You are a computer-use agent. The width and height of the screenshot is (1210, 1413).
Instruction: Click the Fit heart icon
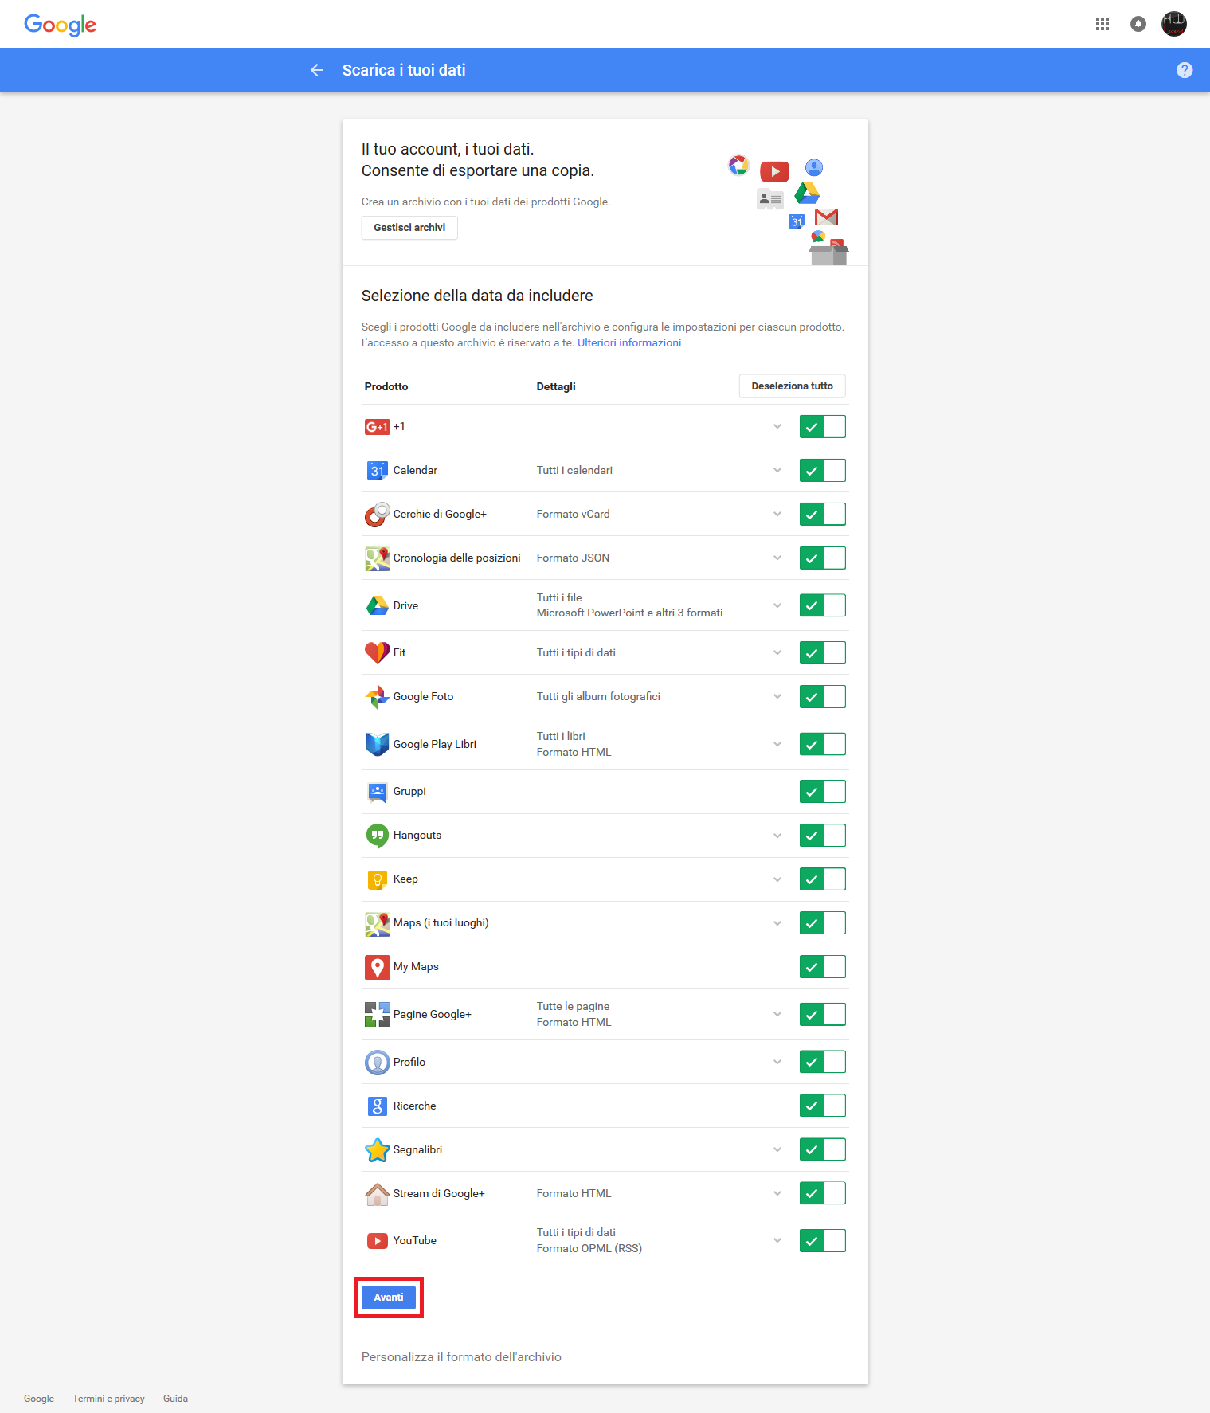point(378,653)
